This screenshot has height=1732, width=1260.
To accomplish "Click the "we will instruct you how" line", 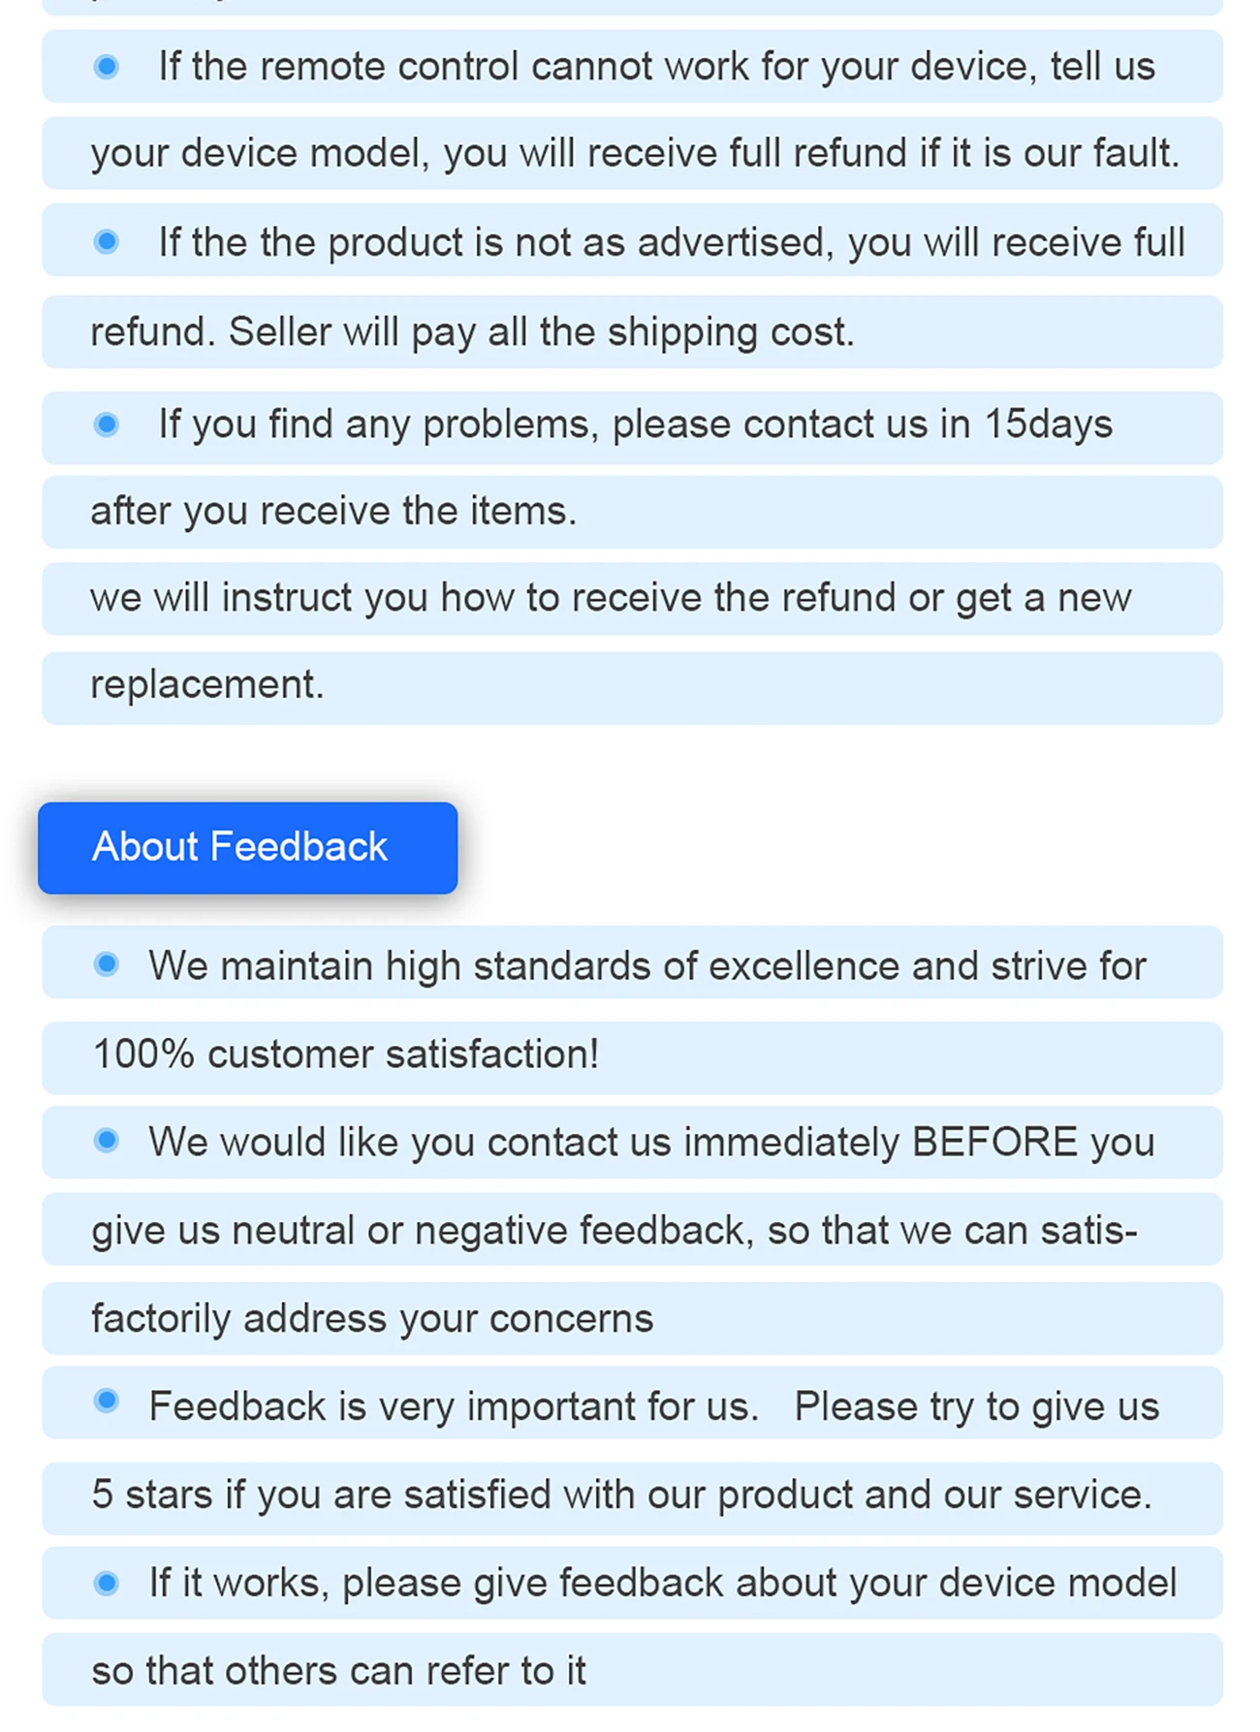I will pos(611,598).
